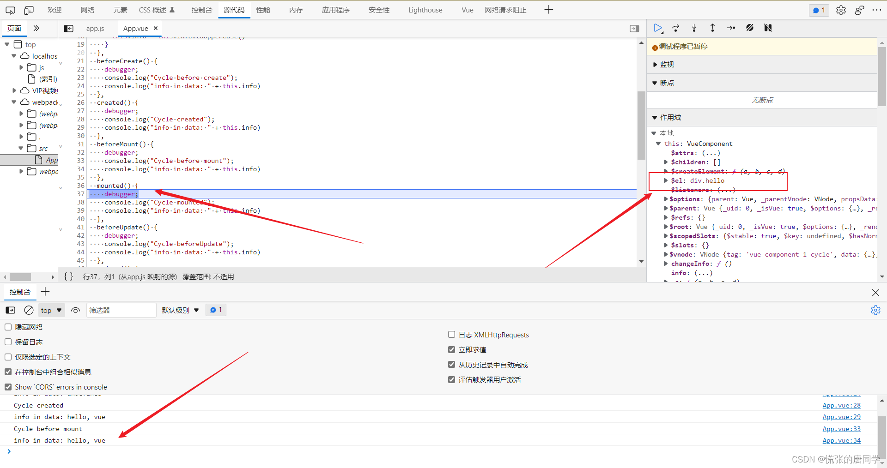This screenshot has height=468, width=887.
Task: Show the console sidebar icon
Action: (x=10, y=310)
